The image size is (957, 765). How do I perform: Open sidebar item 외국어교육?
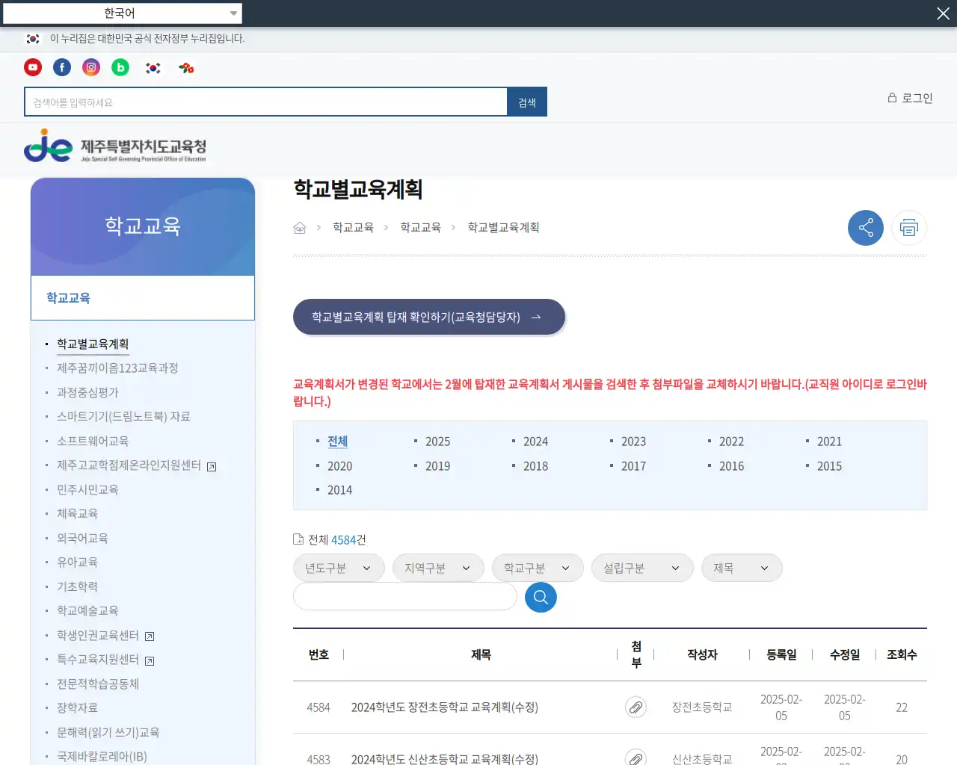tap(82, 538)
